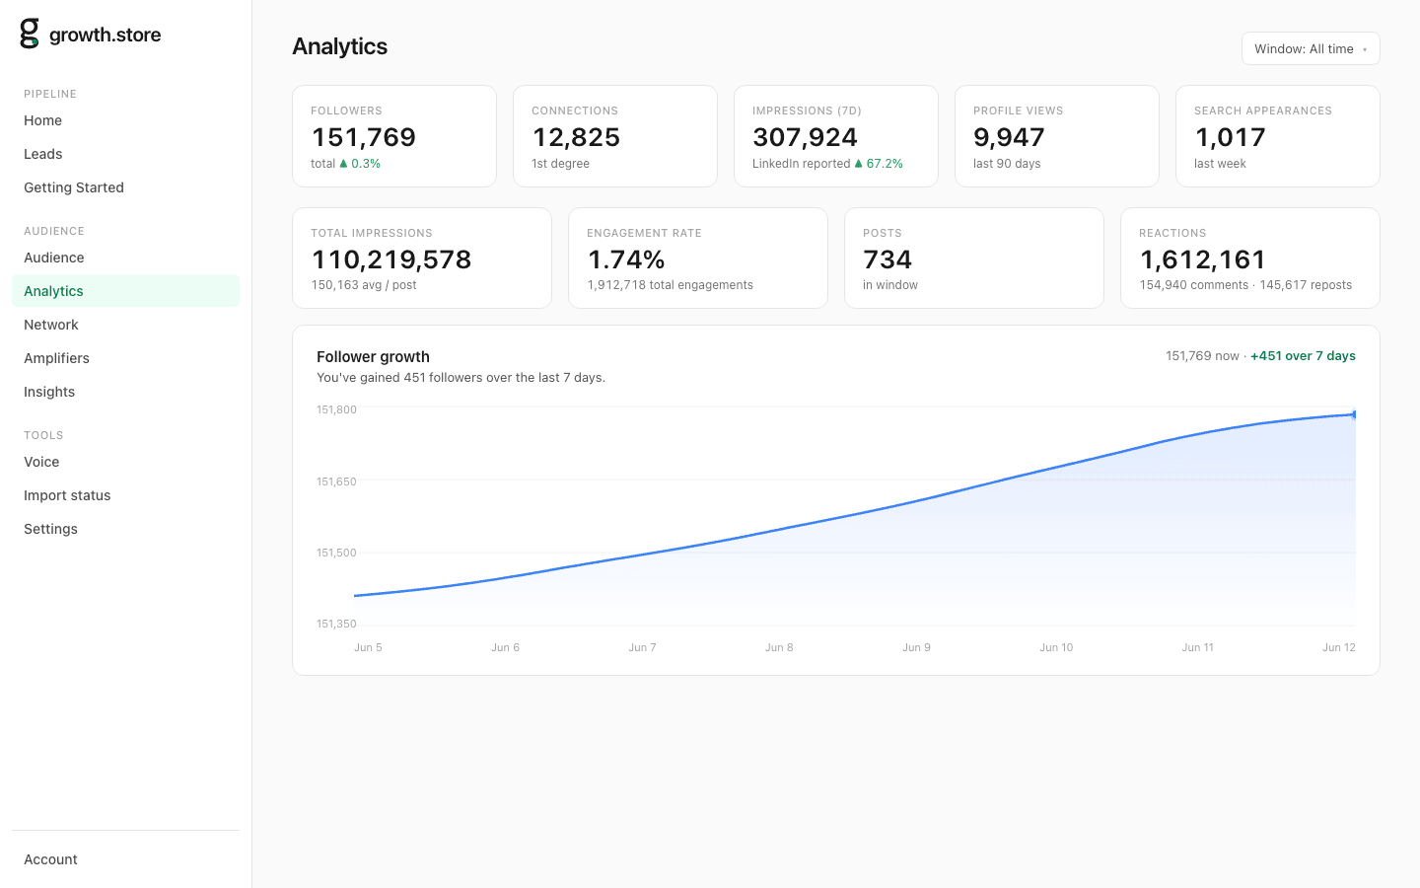Click the 151,800 y-axis label
The height and width of the screenshot is (888, 1420).
click(x=336, y=409)
